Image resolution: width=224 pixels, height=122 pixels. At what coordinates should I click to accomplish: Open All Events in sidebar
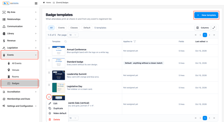click(x=17, y=63)
